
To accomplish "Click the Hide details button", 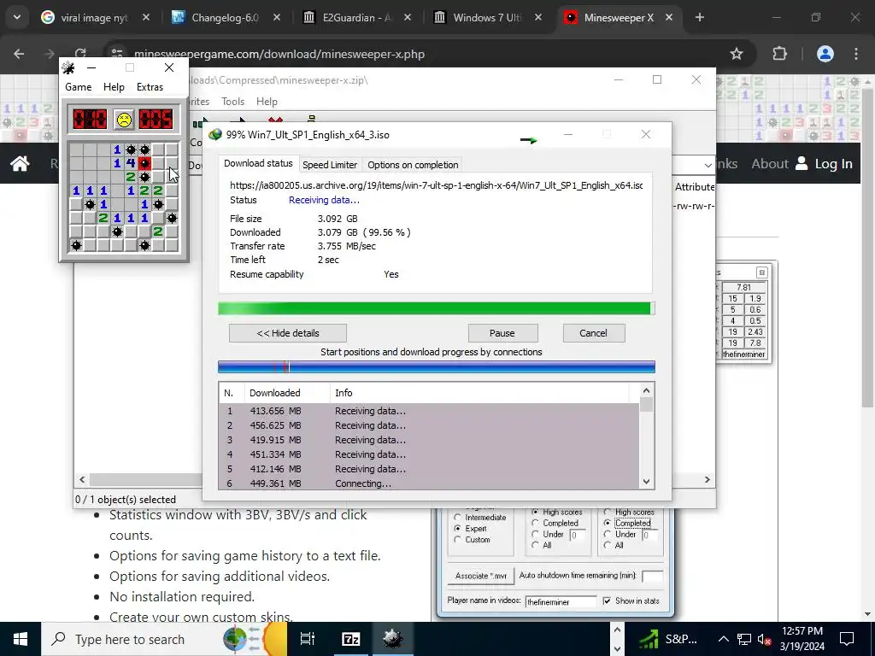I will [x=288, y=333].
